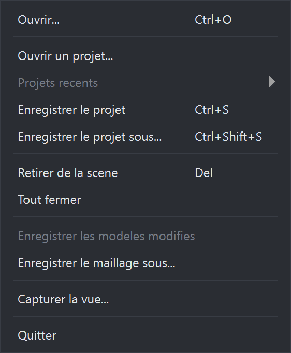Select Retirer de la scene
This screenshot has width=291, height=353.
coord(146,173)
